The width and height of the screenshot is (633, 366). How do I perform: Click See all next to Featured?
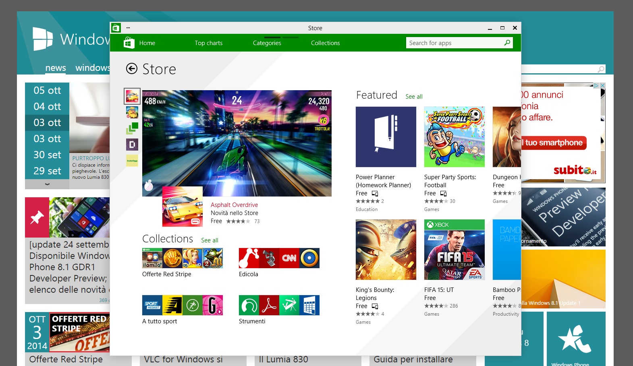(x=414, y=97)
